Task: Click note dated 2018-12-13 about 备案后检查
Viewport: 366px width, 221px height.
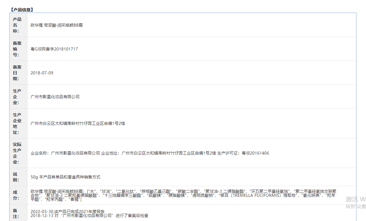Action: (89, 215)
